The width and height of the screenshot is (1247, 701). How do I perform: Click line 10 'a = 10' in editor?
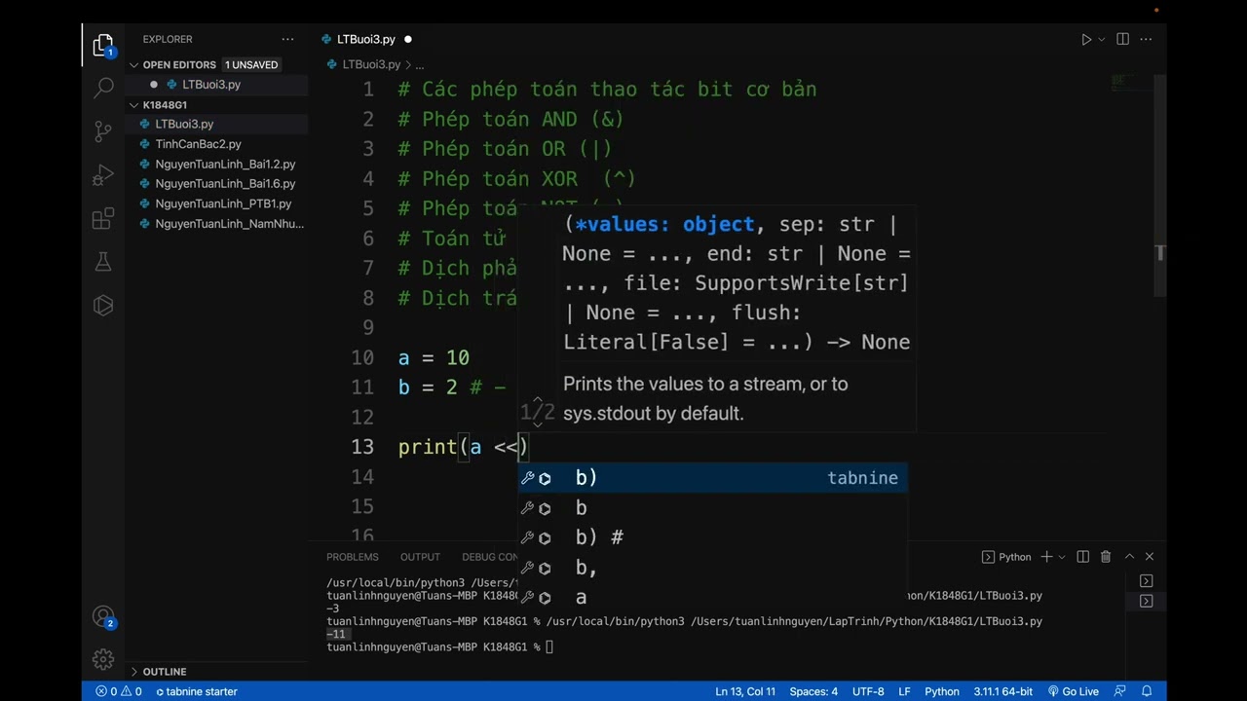(434, 357)
